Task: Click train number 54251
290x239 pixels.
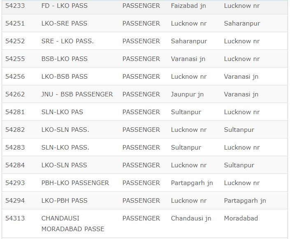Action: pyautogui.click(x=15, y=23)
